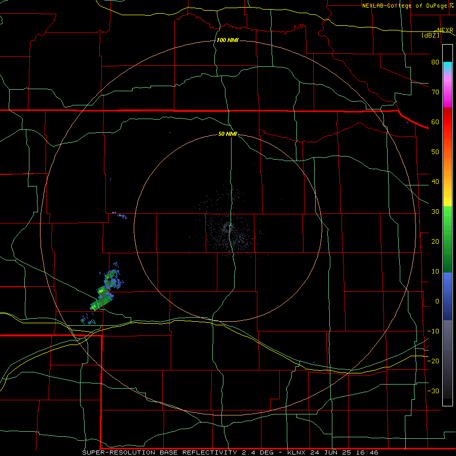Image resolution: width=456 pixels, height=456 pixels.
Task: Click the green segment of the color bar
Action: click(x=447, y=239)
